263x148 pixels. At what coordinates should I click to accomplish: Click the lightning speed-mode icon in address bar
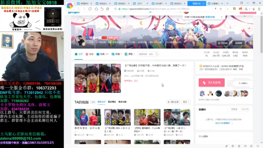click(x=216, y=9)
